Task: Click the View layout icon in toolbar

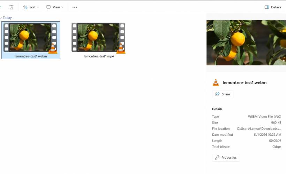Action: tap(48, 7)
